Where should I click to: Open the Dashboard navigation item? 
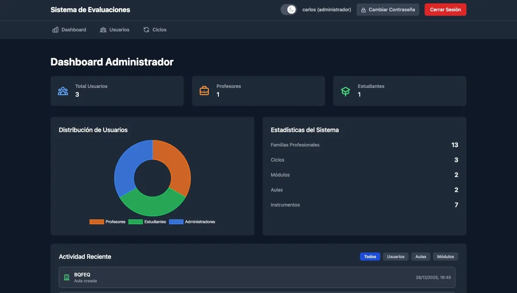pos(69,29)
